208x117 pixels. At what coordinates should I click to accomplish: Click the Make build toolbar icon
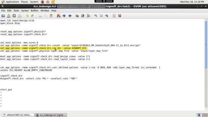[96, 16]
